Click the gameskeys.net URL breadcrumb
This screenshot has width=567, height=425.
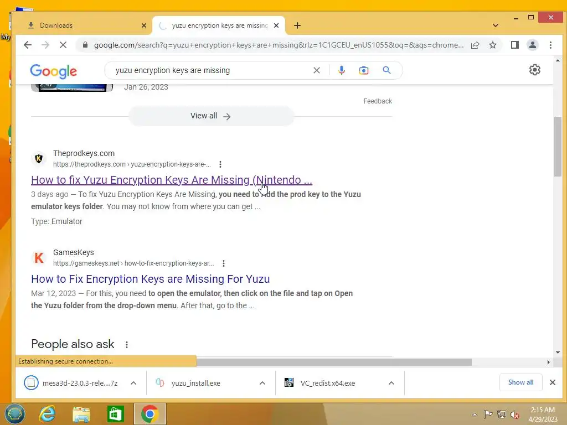(133, 263)
